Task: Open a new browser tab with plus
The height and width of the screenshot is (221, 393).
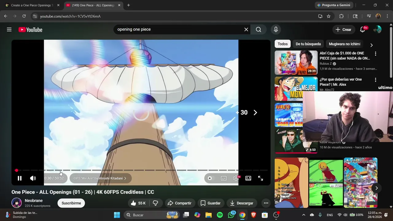Action: (x=128, y=5)
